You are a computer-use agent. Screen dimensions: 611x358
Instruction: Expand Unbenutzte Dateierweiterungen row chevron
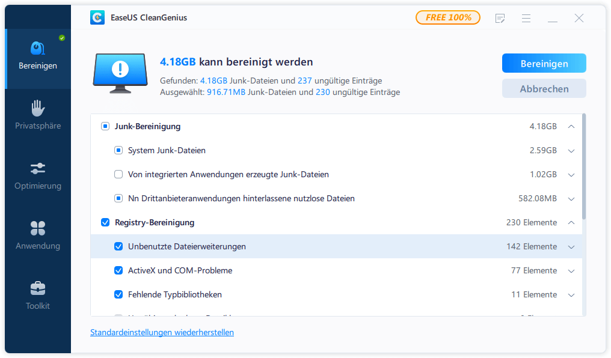(x=571, y=247)
